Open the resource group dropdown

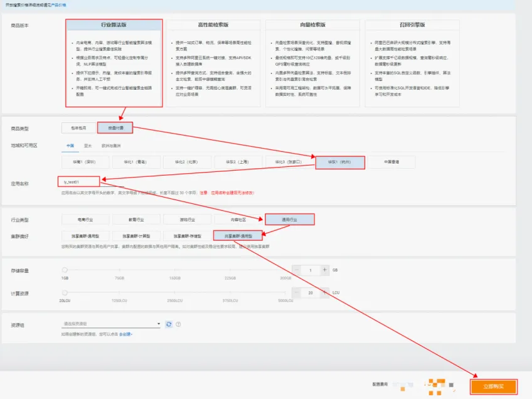(111, 324)
